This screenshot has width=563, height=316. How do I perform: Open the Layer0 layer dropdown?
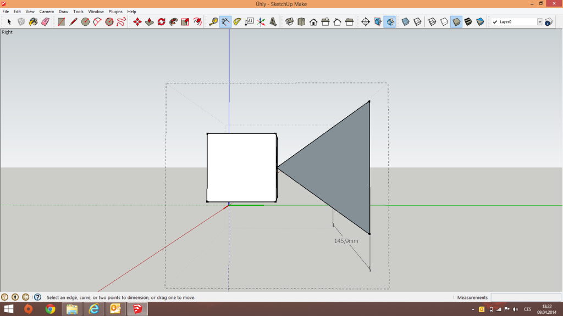pyautogui.click(x=539, y=22)
